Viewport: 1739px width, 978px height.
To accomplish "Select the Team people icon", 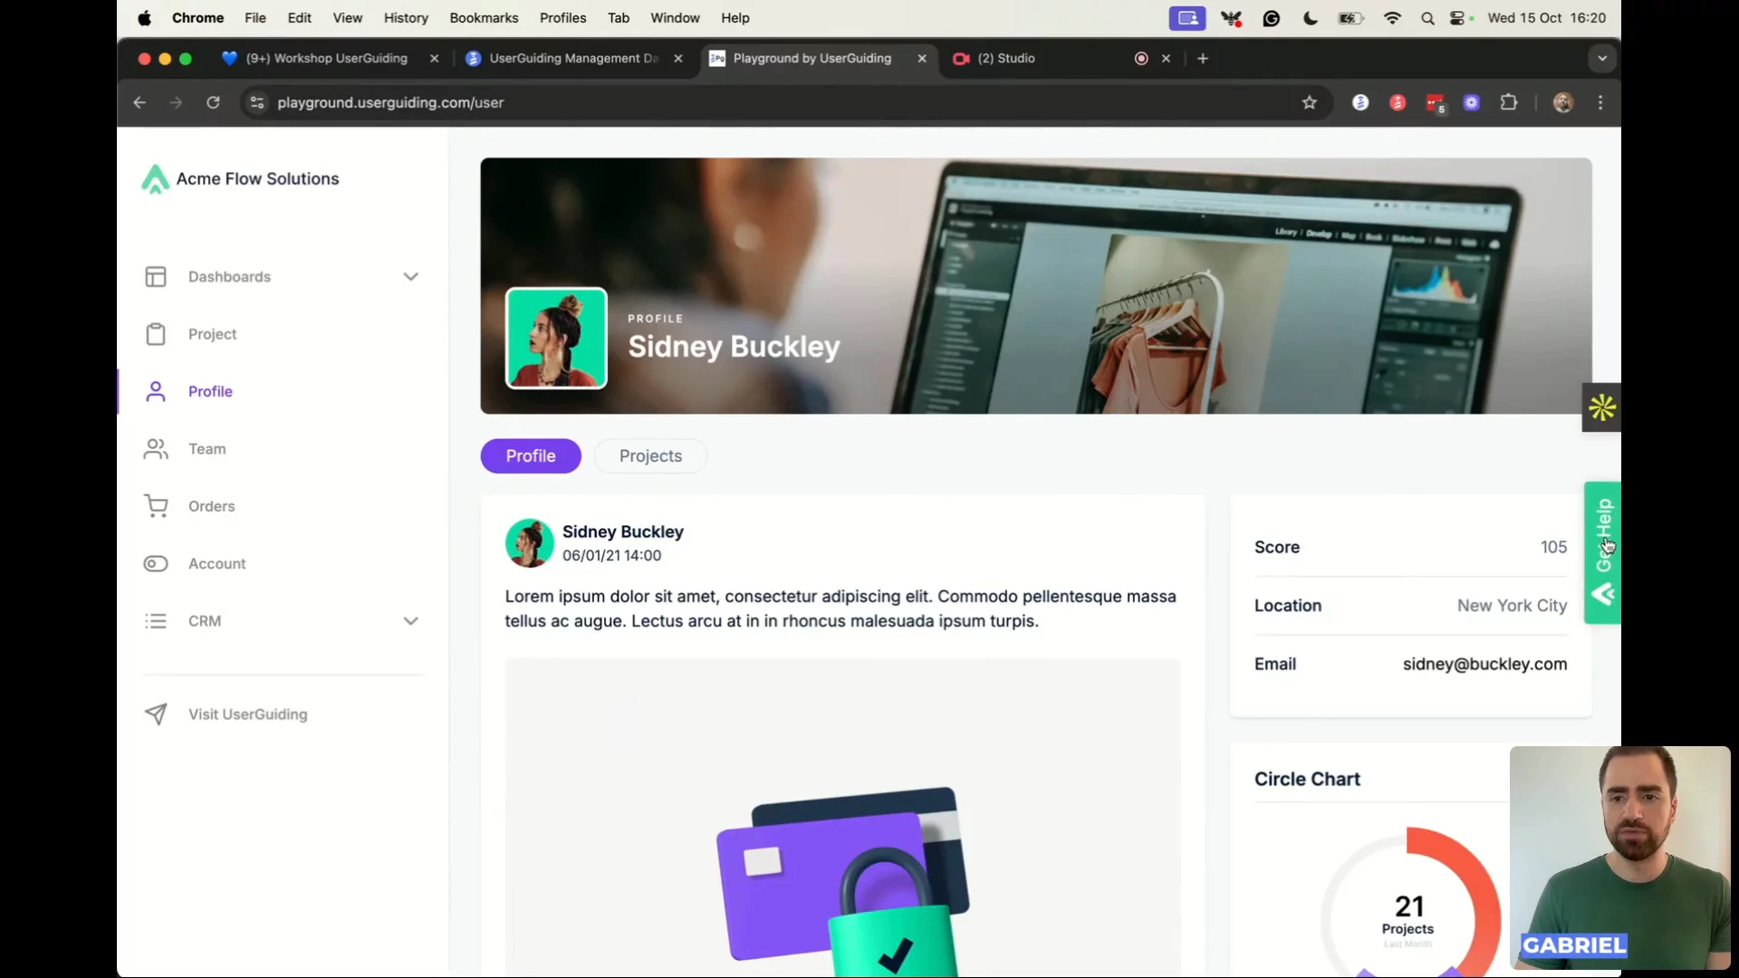I will point(156,449).
